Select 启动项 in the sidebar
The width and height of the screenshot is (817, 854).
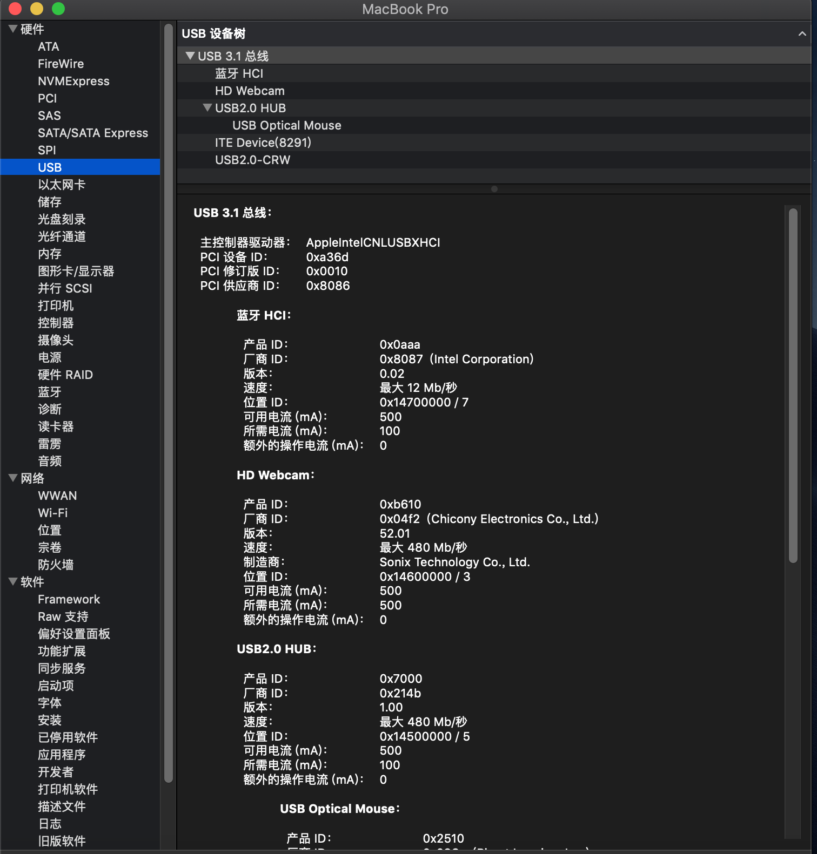(56, 686)
